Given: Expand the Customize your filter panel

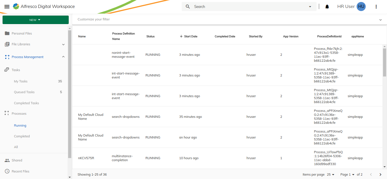Looking at the screenshot, I should point(380,20).
